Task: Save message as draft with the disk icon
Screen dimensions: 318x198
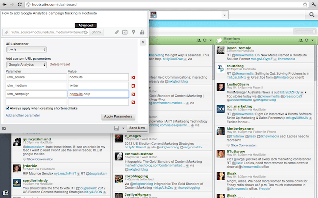Action: 116,128
